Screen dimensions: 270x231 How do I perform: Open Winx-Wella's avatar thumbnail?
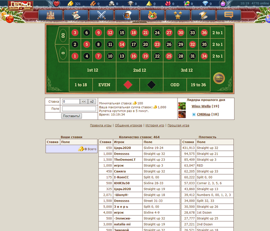click(x=182, y=106)
